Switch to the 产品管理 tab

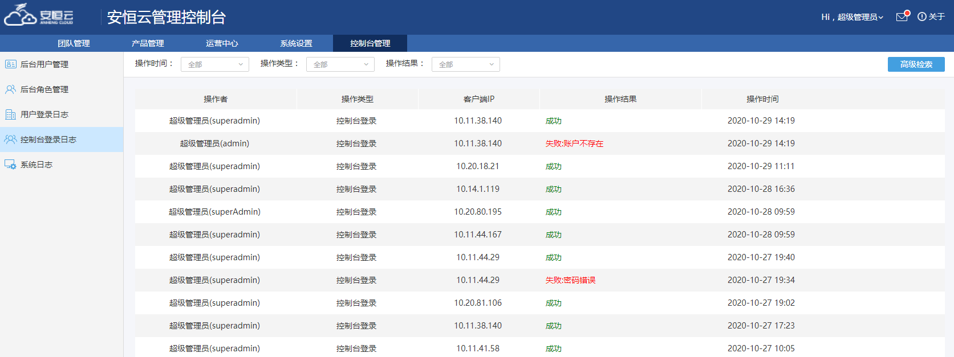tap(148, 43)
